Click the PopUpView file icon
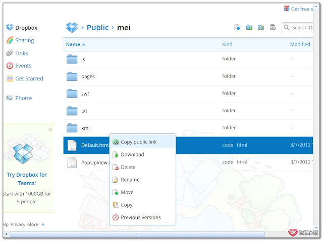The image size is (323, 241). click(72, 163)
